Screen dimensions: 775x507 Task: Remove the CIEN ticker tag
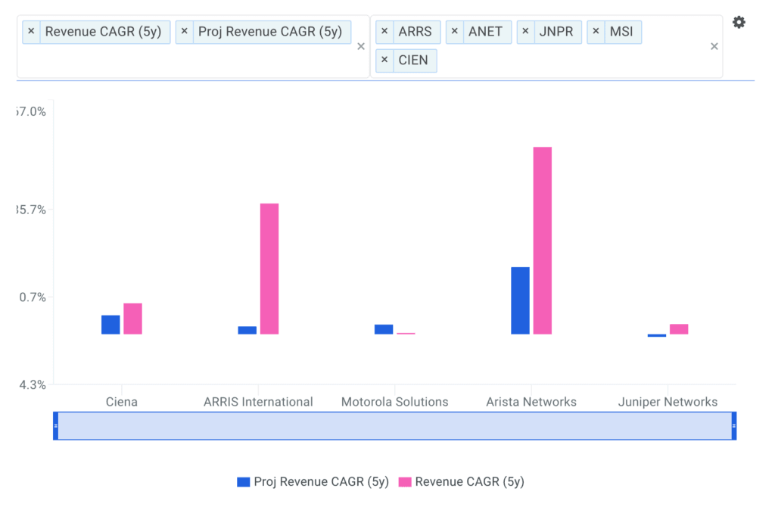pyautogui.click(x=384, y=61)
